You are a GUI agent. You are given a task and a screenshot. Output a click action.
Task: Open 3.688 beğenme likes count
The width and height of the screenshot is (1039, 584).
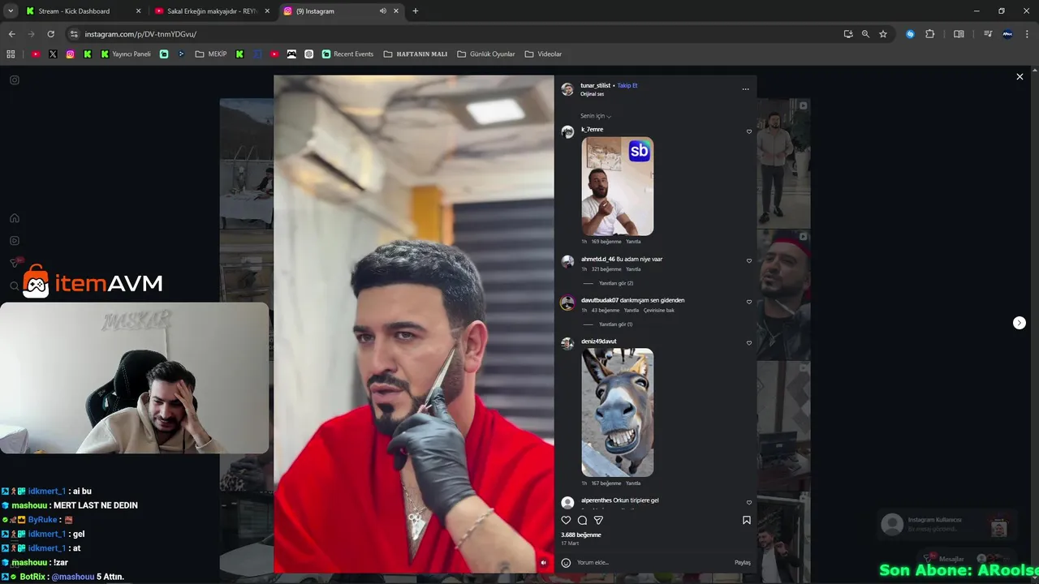[581, 535]
